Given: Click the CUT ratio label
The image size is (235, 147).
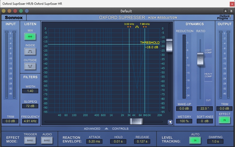Looking at the screenshot, I should coord(208,100).
